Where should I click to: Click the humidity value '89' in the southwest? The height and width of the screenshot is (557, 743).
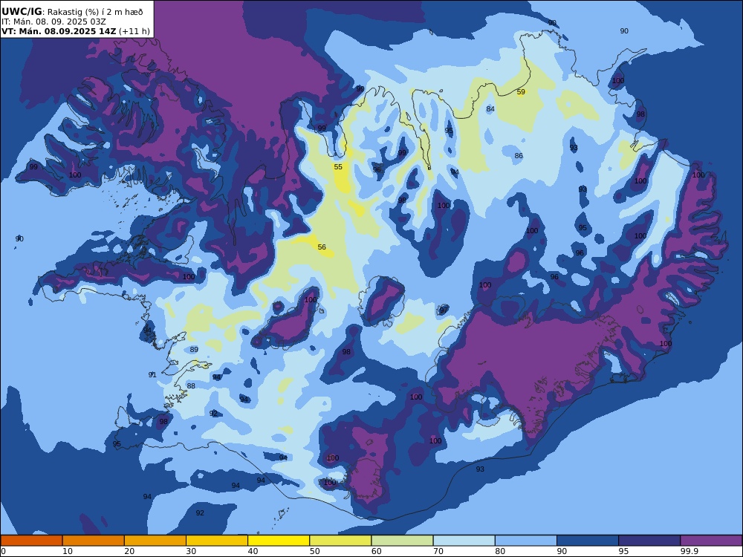[x=194, y=350]
